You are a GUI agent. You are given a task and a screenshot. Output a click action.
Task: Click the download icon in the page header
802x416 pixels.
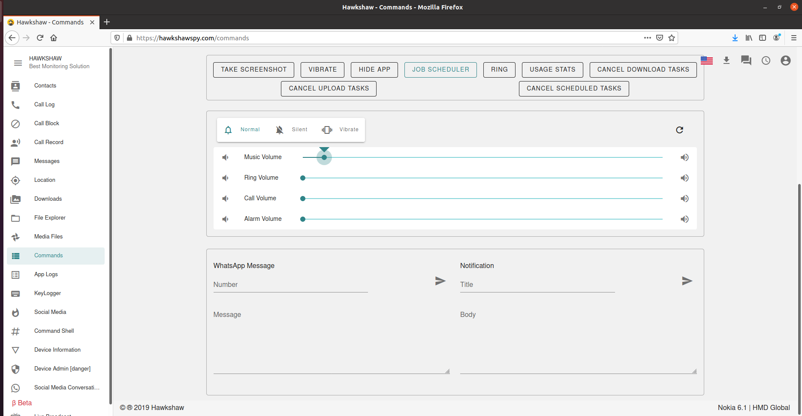(x=727, y=60)
